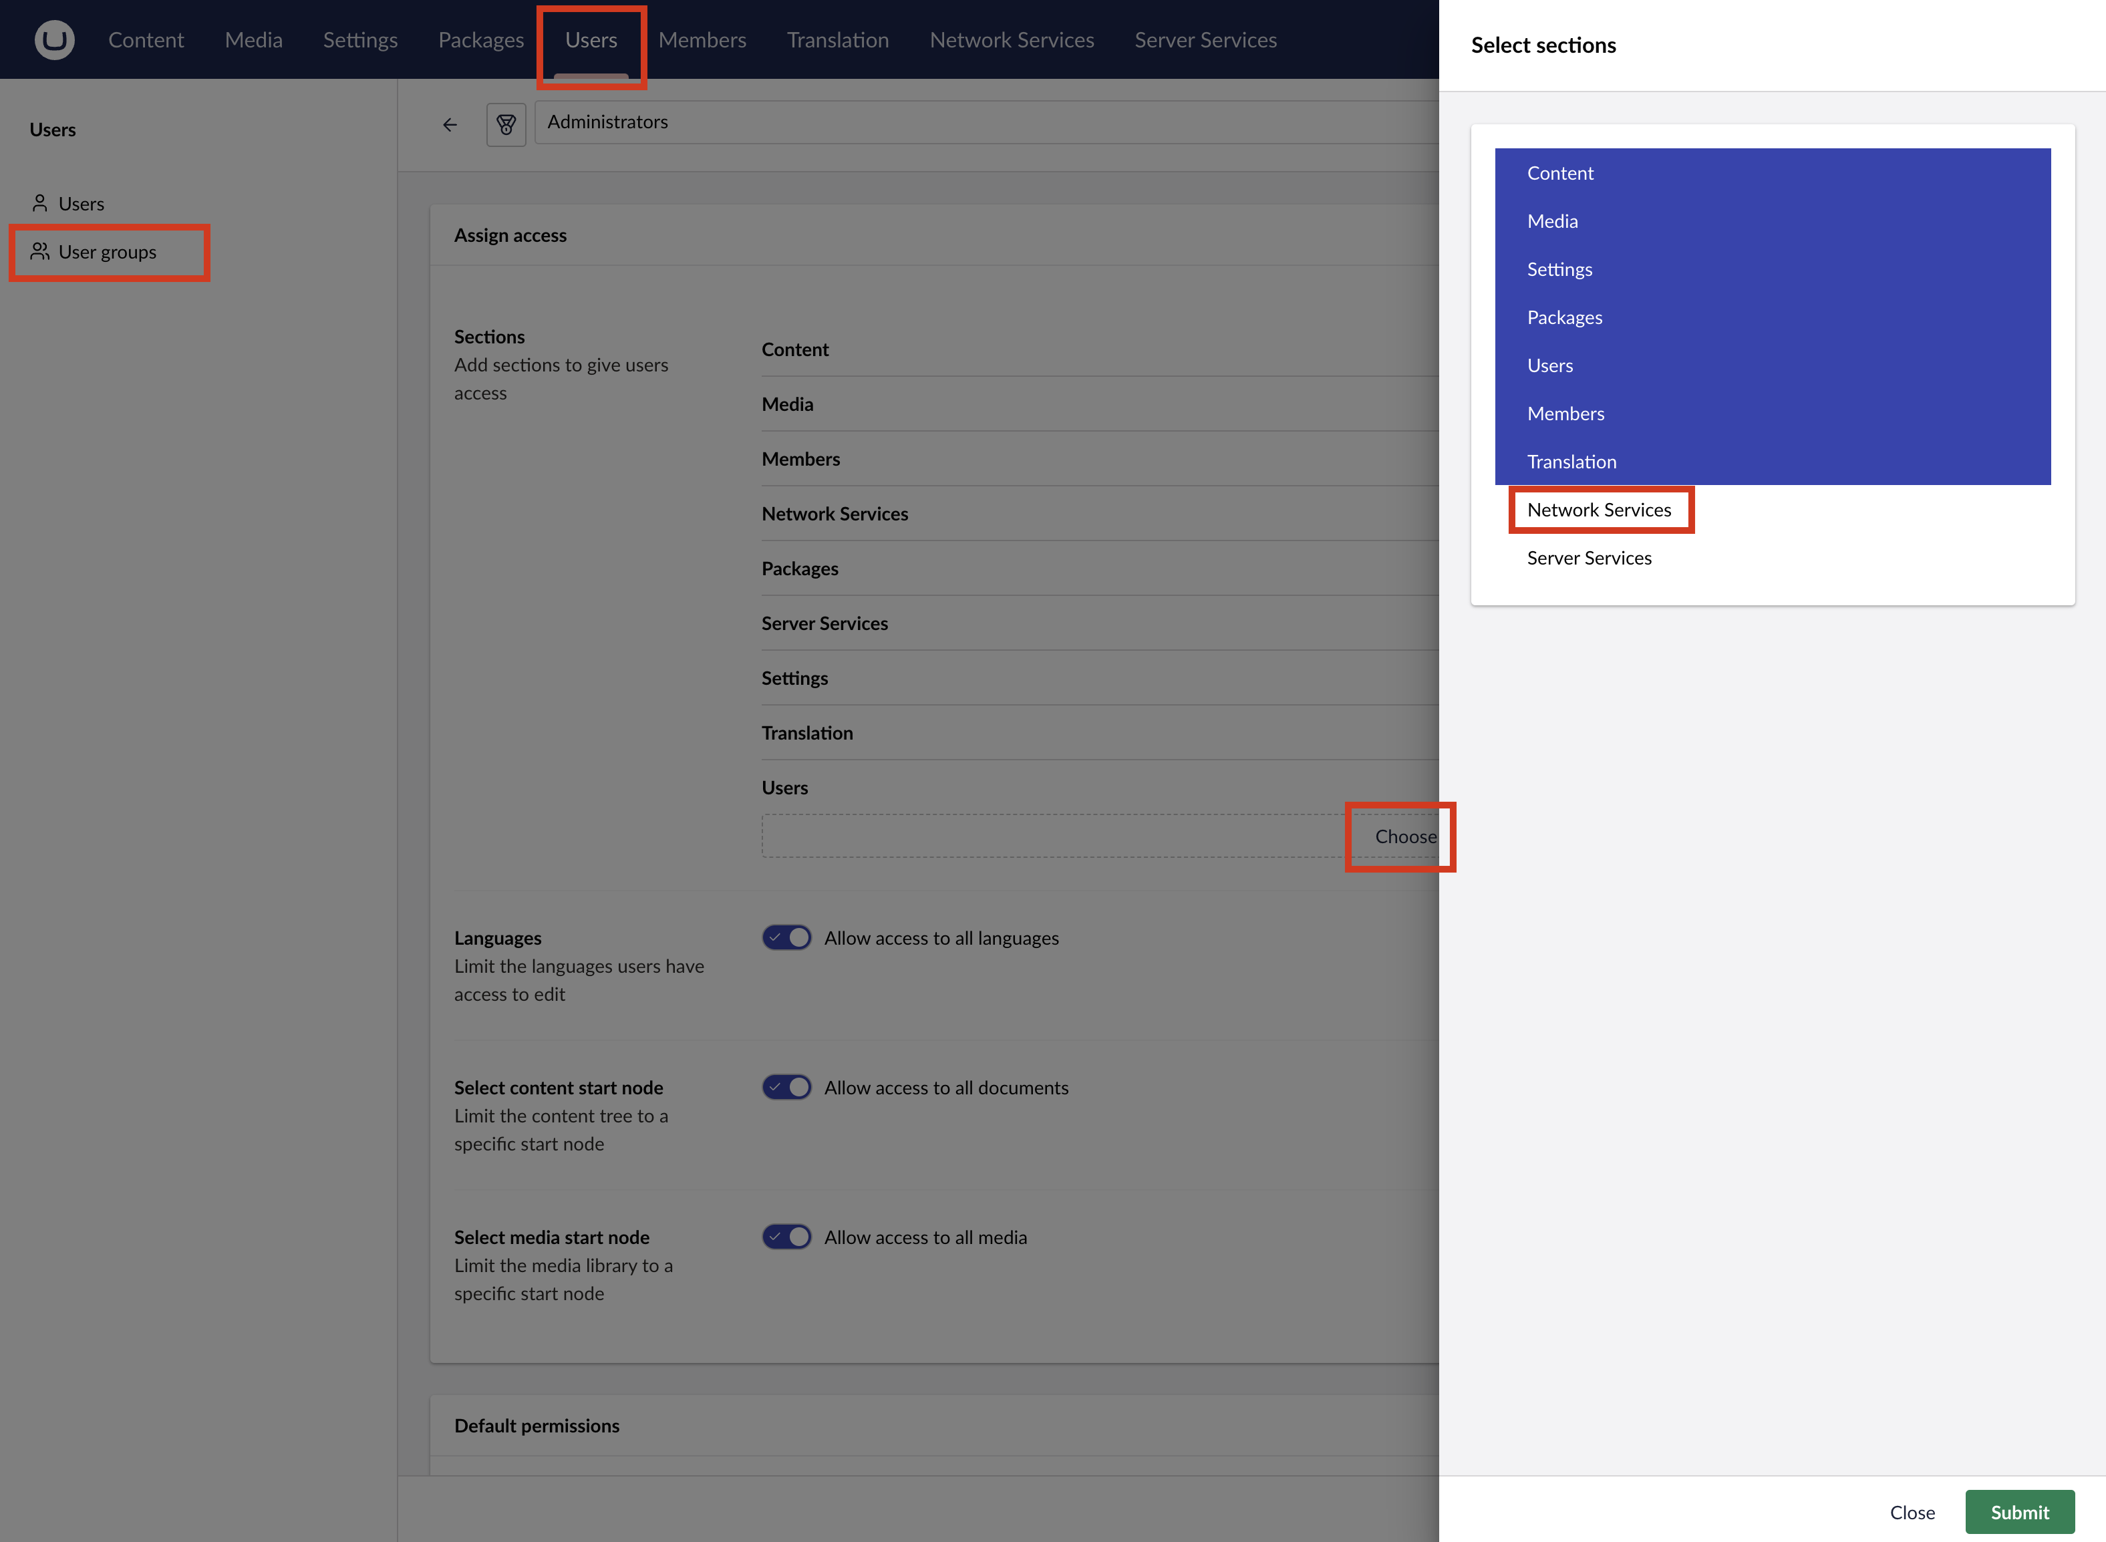Select Server Services in section list
This screenshot has width=2106, height=1542.
pyautogui.click(x=1589, y=558)
